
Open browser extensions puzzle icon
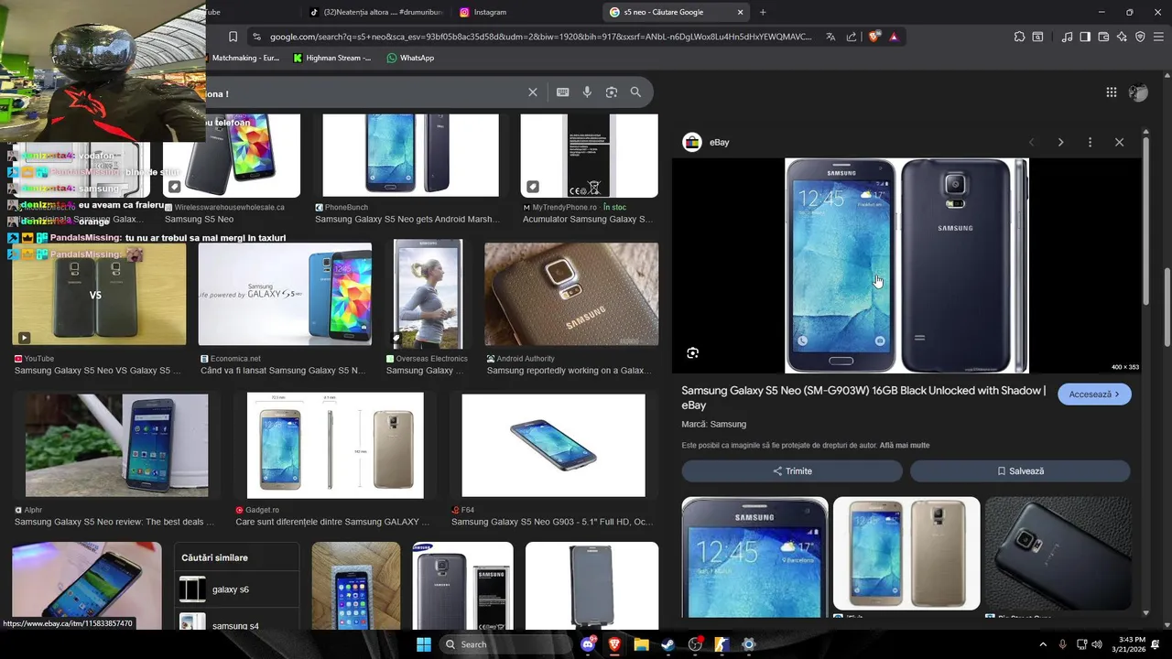coord(1019,37)
